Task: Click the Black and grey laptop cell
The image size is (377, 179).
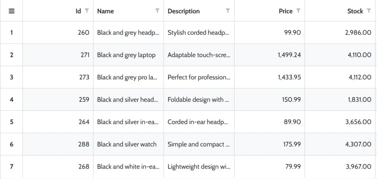Action: 128,55
